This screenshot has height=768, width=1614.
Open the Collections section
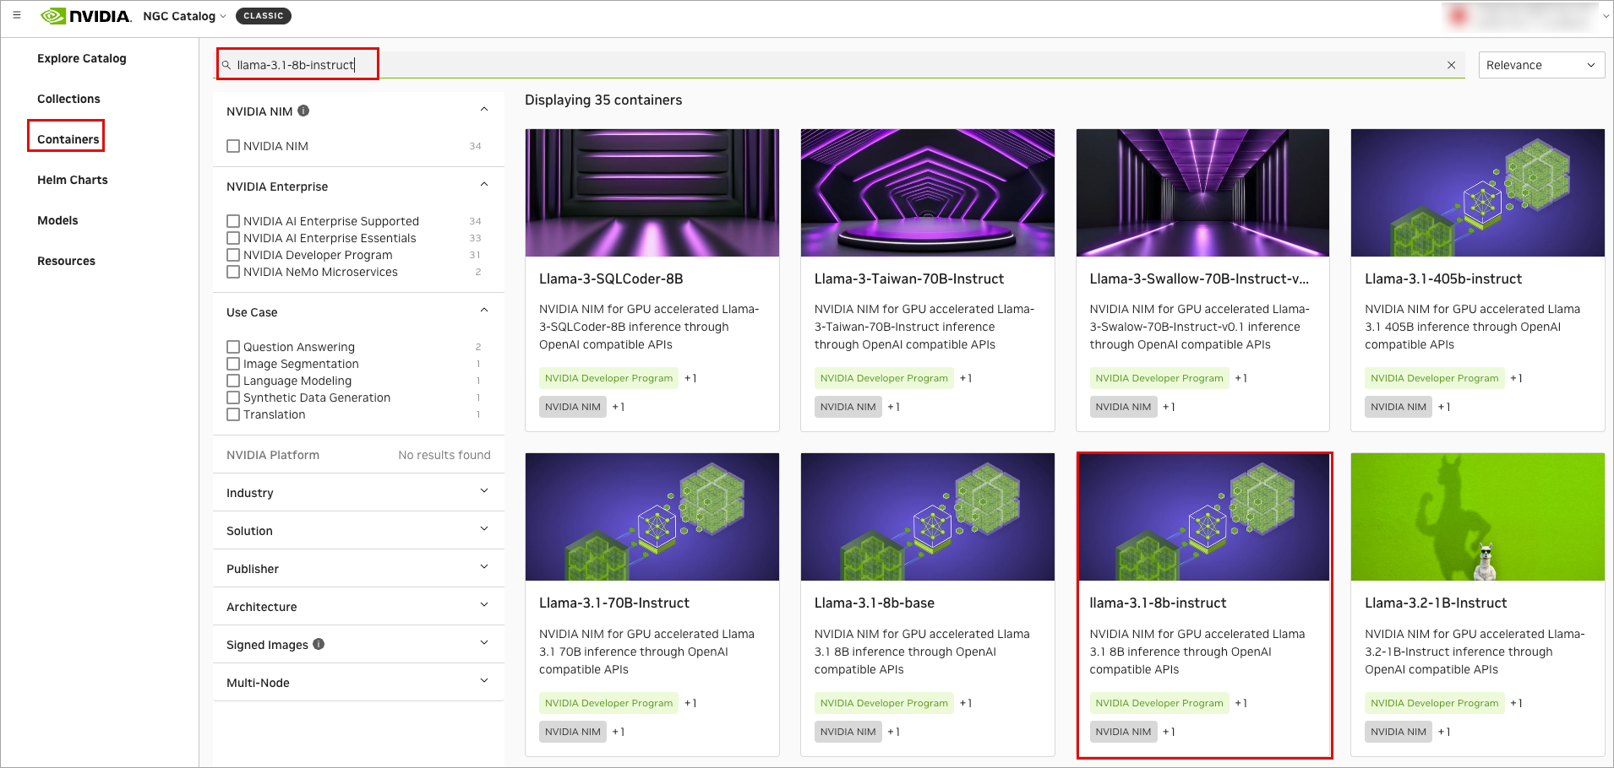pos(68,99)
